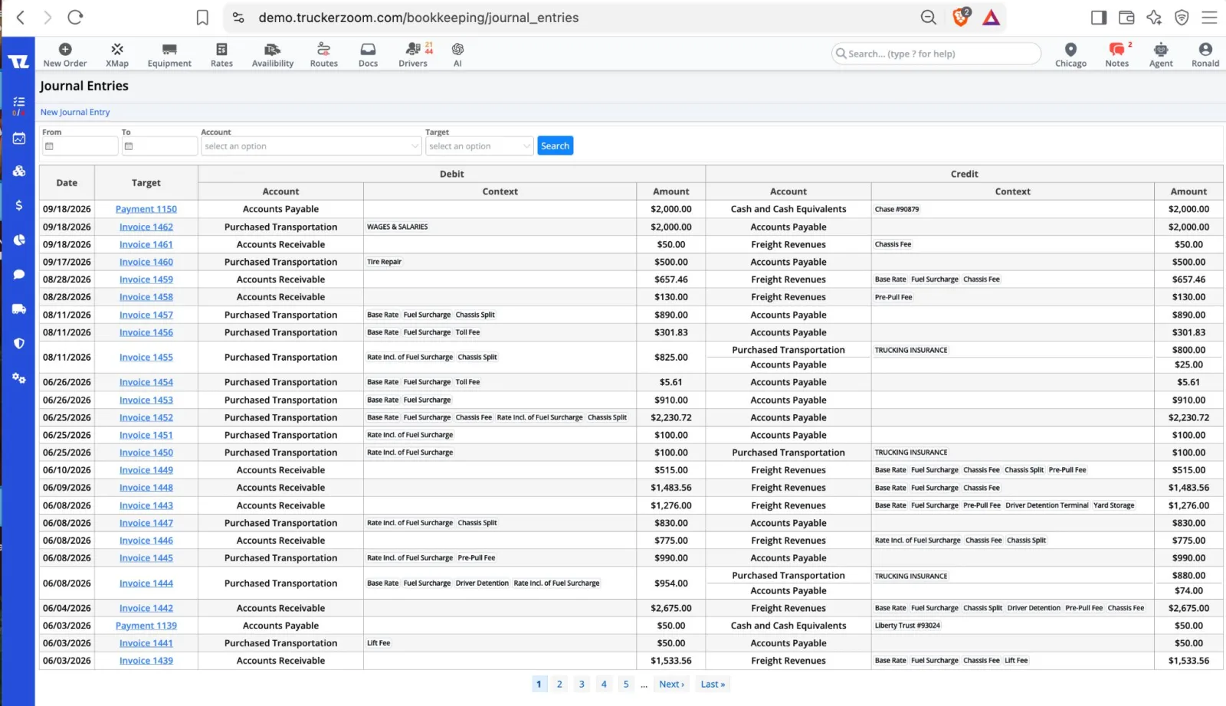
Task: Click the browser reload button
Action: point(75,17)
